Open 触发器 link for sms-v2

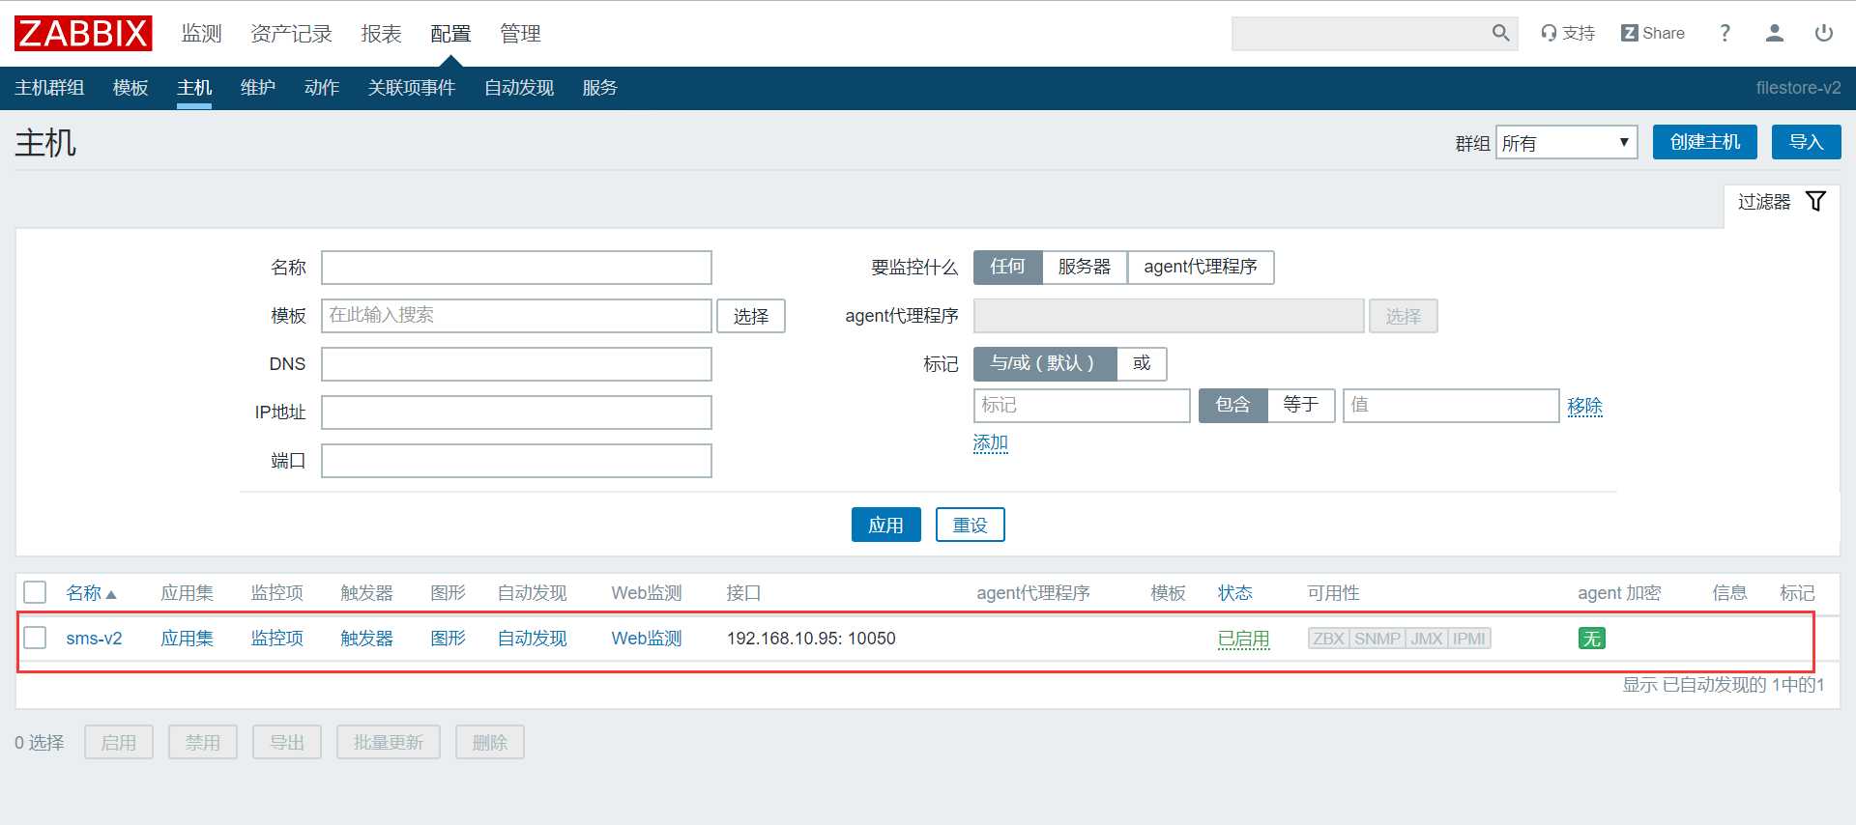pyautogui.click(x=366, y=639)
